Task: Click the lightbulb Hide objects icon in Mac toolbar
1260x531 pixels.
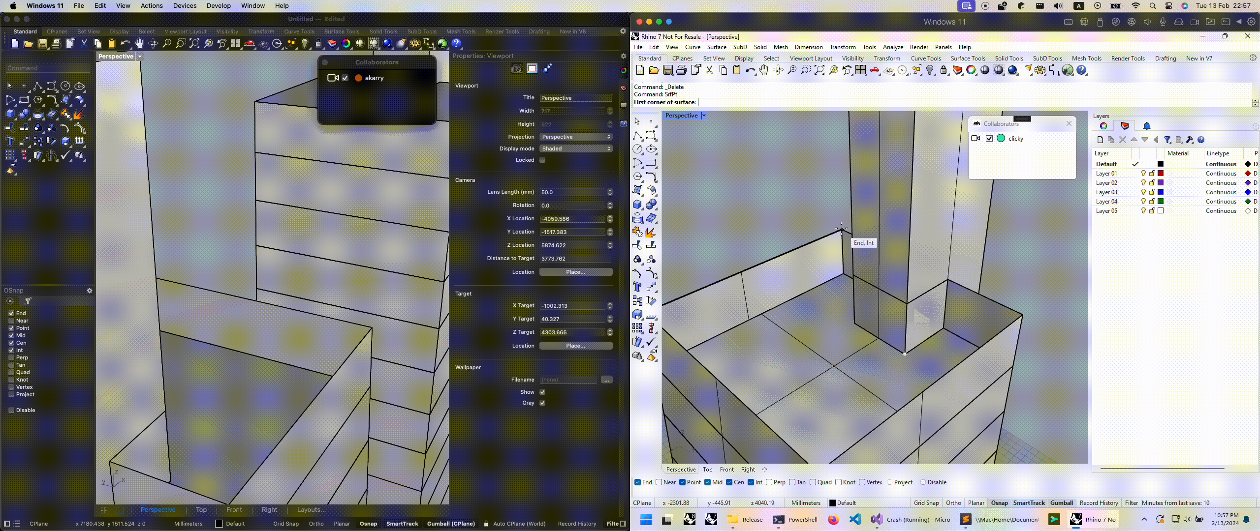Action: click(x=305, y=44)
